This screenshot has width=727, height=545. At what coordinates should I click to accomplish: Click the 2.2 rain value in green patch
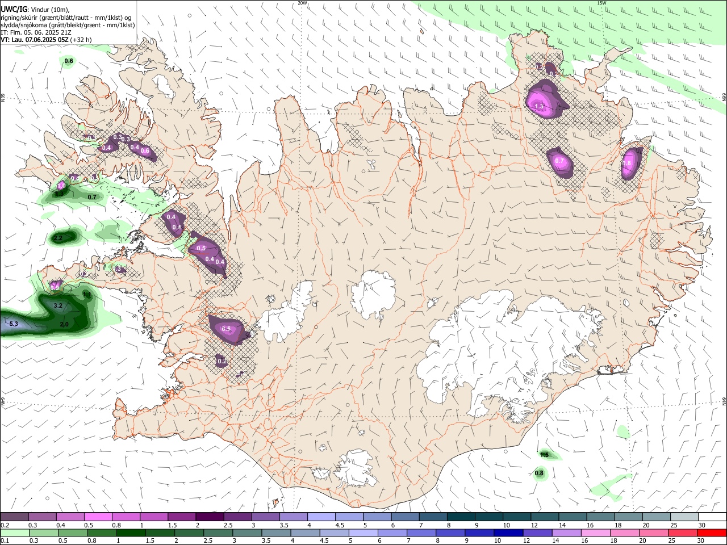click(58, 238)
